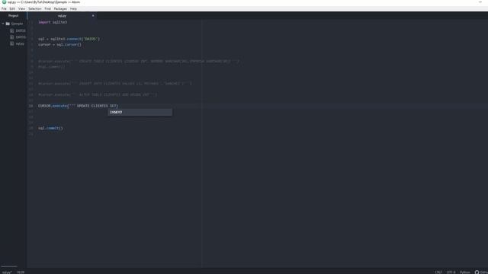This screenshot has height=274, width=488.
Task: Click the sql.py file icon in tree
Action: pyautogui.click(x=12, y=44)
